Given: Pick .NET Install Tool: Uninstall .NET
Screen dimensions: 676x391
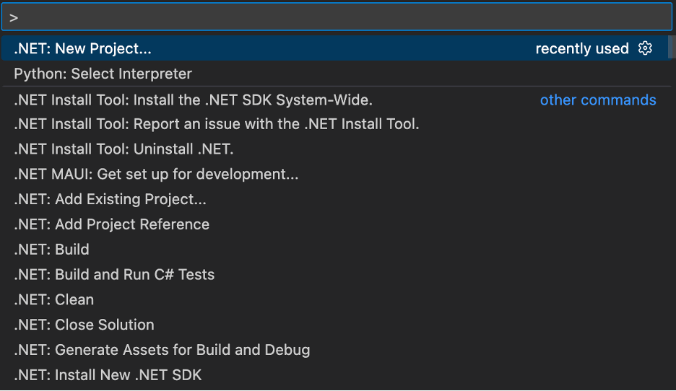Looking at the screenshot, I should pyautogui.click(x=123, y=149).
